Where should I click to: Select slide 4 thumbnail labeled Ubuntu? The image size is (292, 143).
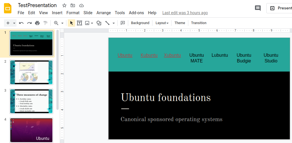[x=31, y=130]
